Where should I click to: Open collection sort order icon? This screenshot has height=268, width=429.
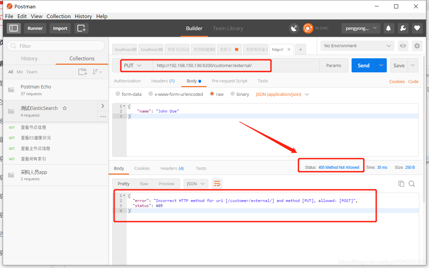click(97, 72)
